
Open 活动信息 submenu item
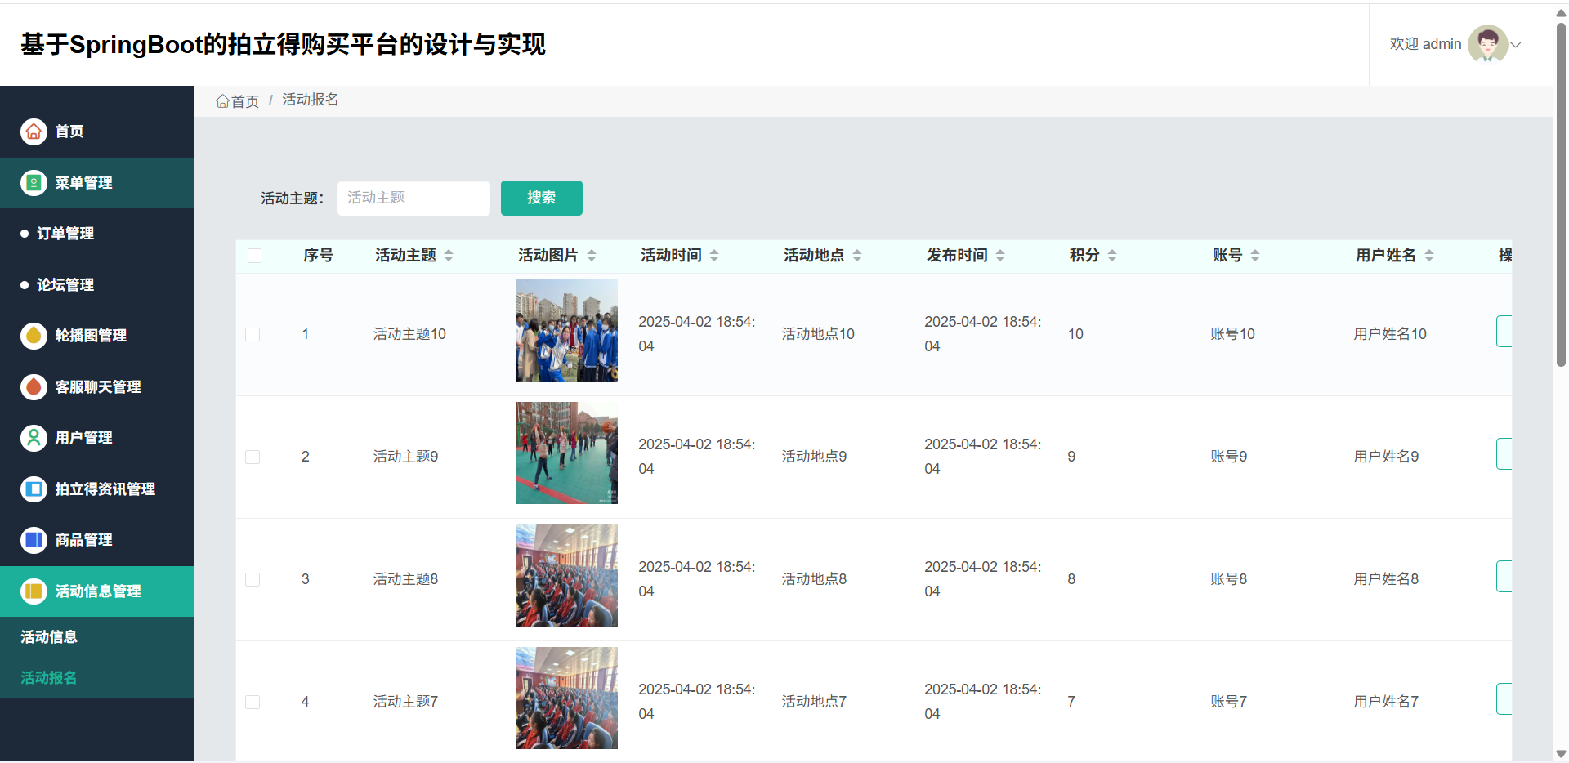coord(97,637)
